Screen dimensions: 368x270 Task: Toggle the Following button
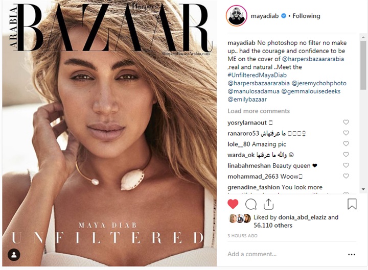306,16
